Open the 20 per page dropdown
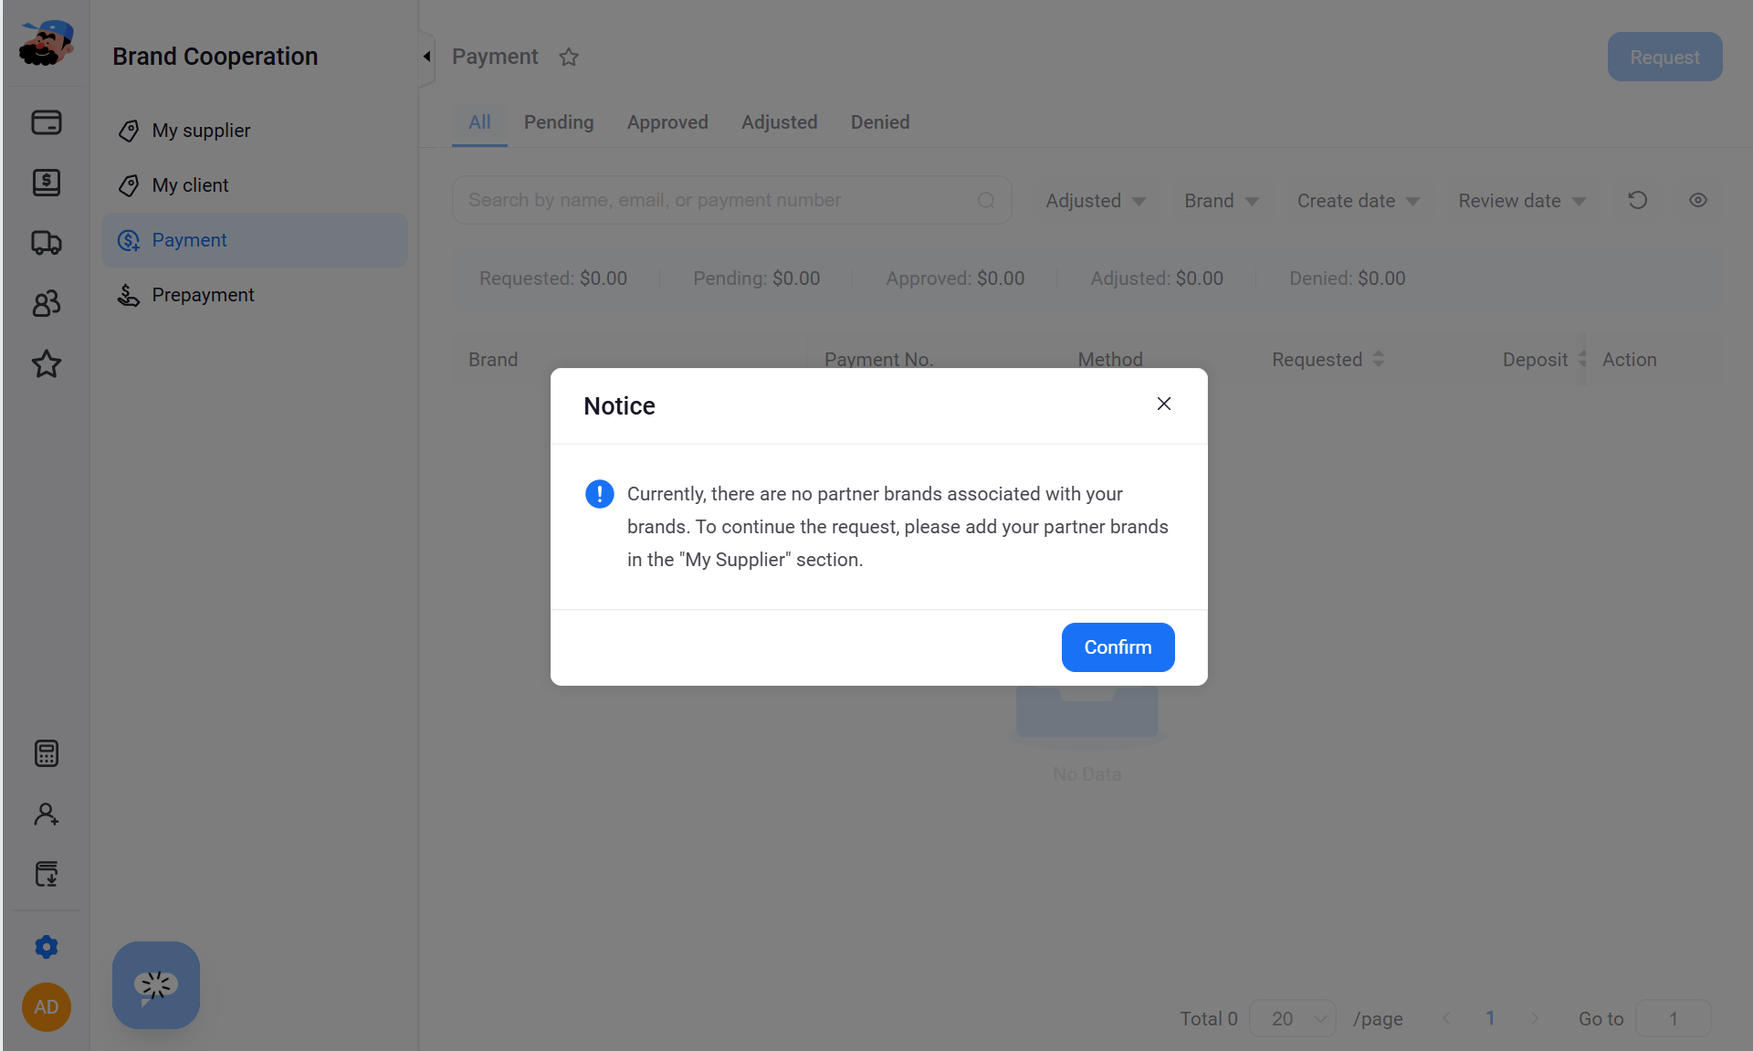This screenshot has height=1051, width=1753. [x=1293, y=1018]
